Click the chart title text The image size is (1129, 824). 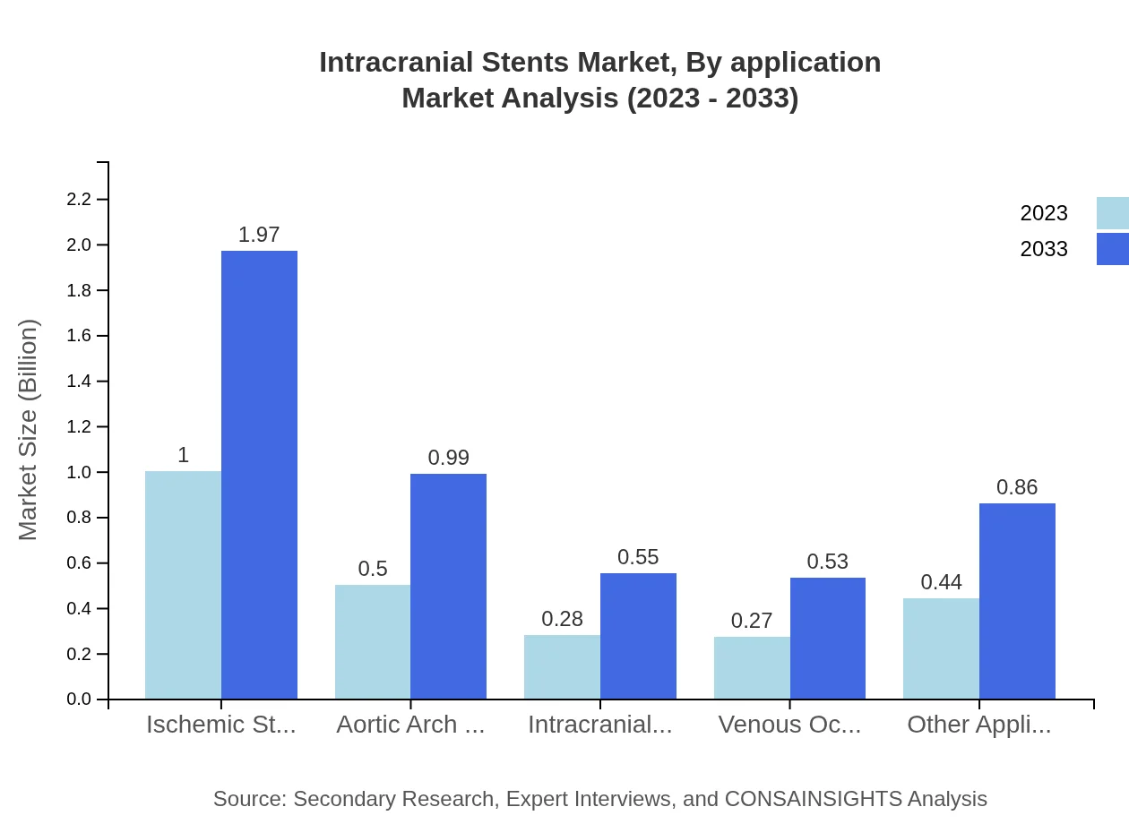[x=599, y=80]
